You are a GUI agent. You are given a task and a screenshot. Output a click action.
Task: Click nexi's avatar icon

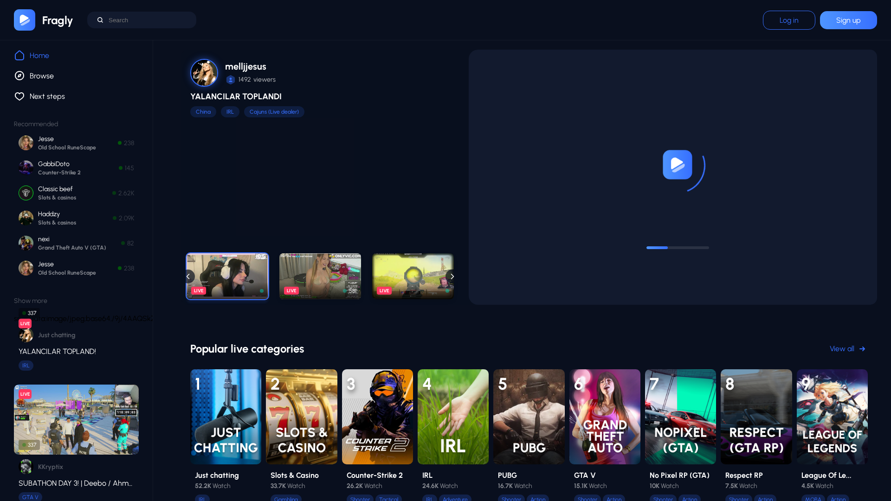pyautogui.click(x=26, y=243)
